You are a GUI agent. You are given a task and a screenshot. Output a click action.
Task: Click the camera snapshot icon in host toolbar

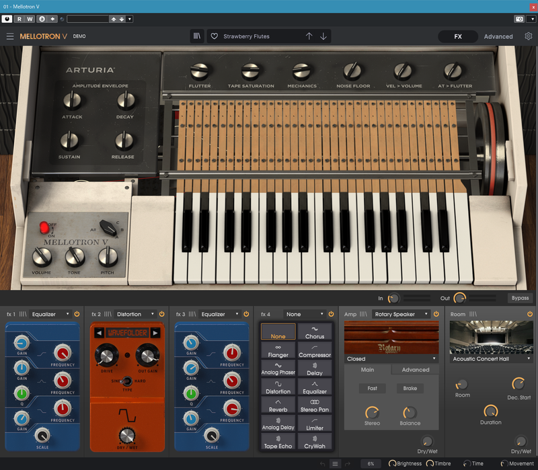tap(519, 19)
